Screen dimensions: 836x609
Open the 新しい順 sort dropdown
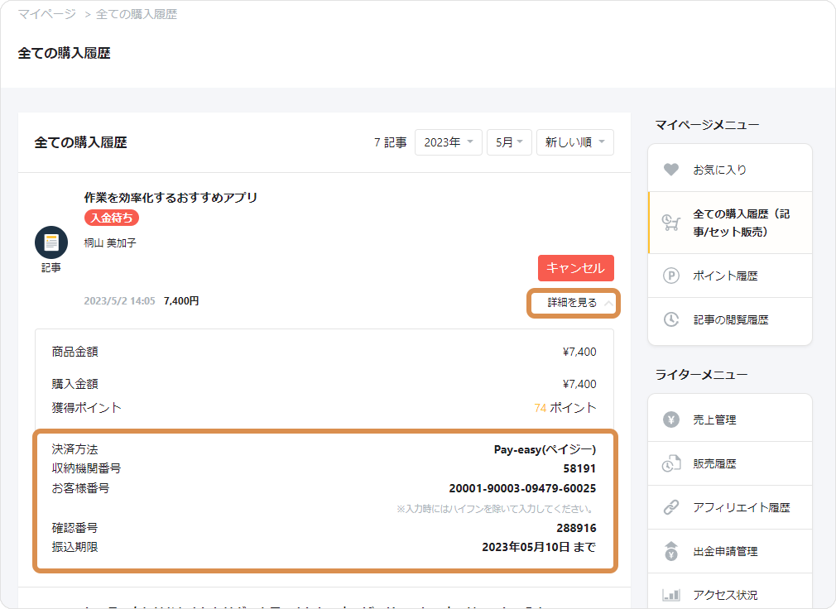[574, 142]
